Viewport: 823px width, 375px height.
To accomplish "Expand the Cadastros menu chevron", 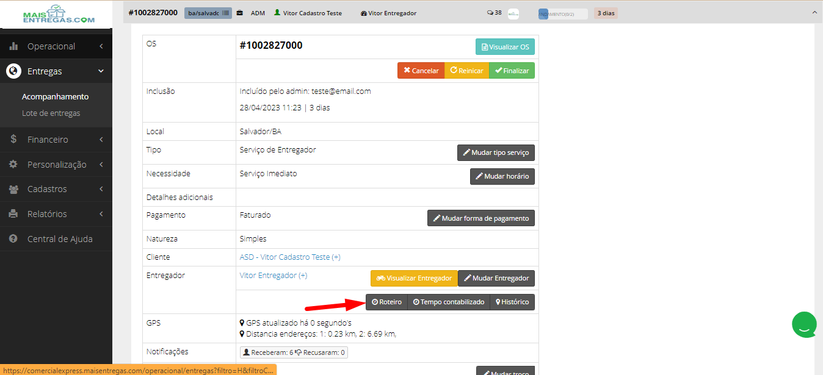I will tap(101, 189).
